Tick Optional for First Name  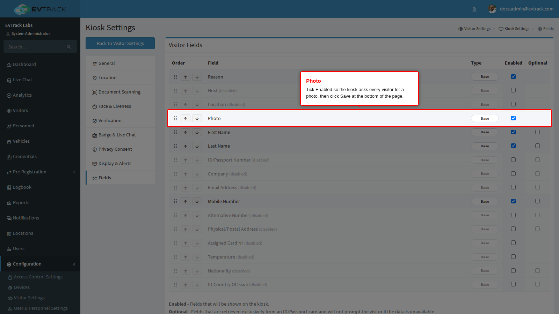click(537, 132)
